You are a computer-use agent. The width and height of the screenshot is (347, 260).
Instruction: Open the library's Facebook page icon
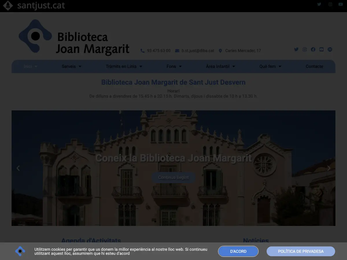tap(313, 49)
